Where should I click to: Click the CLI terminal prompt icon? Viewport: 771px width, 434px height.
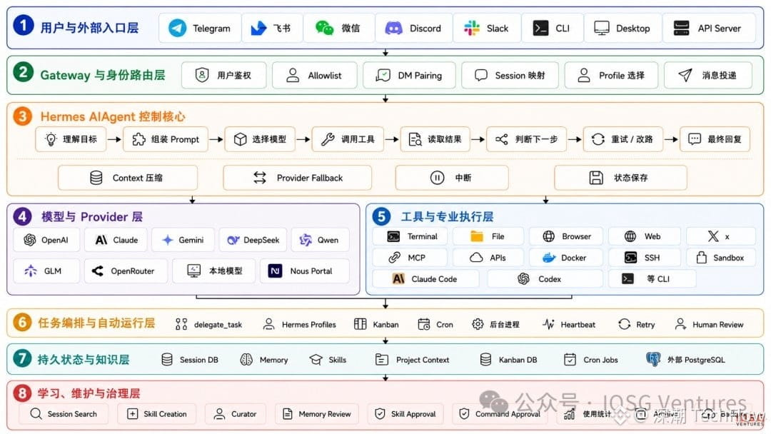tap(540, 28)
